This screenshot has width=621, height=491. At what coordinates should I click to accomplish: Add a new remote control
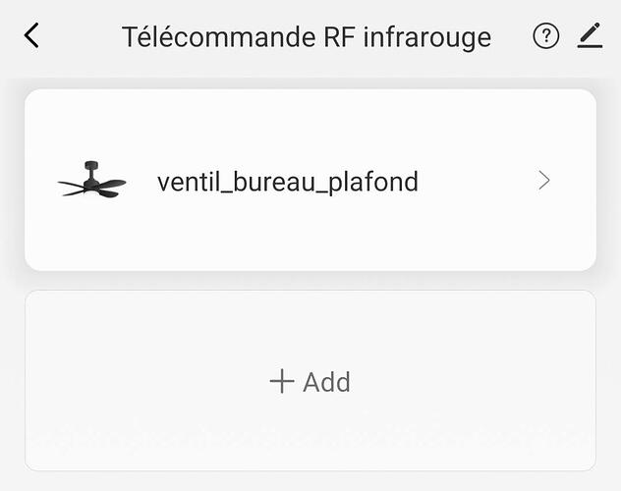[310, 382]
